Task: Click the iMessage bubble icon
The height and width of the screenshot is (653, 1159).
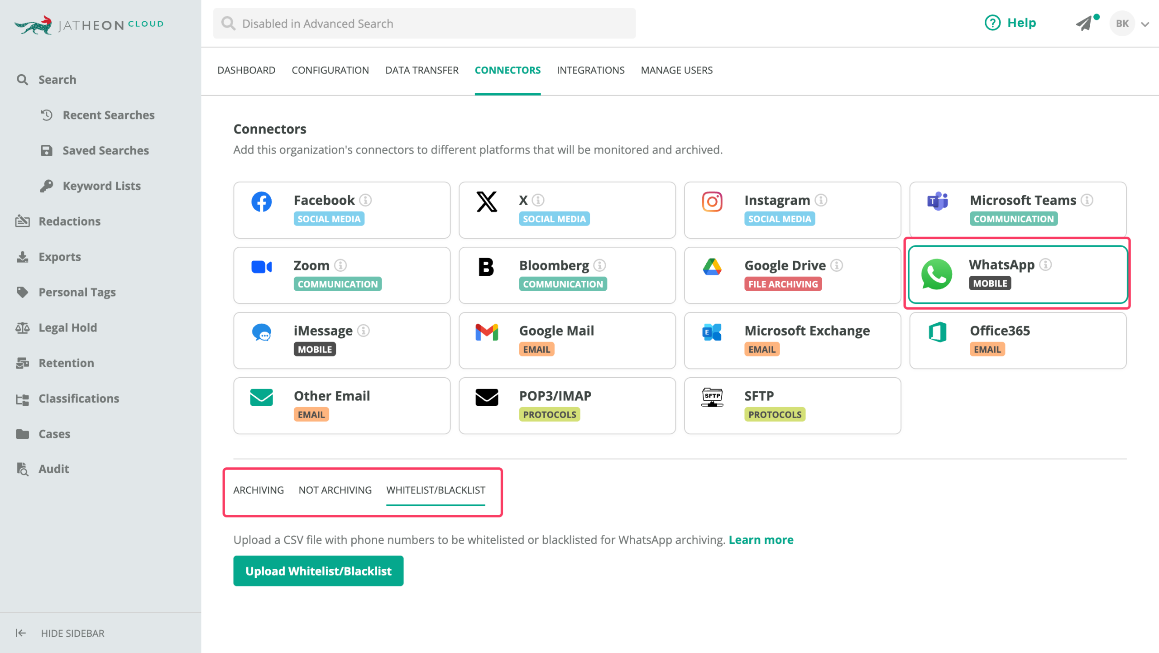Action: (261, 332)
